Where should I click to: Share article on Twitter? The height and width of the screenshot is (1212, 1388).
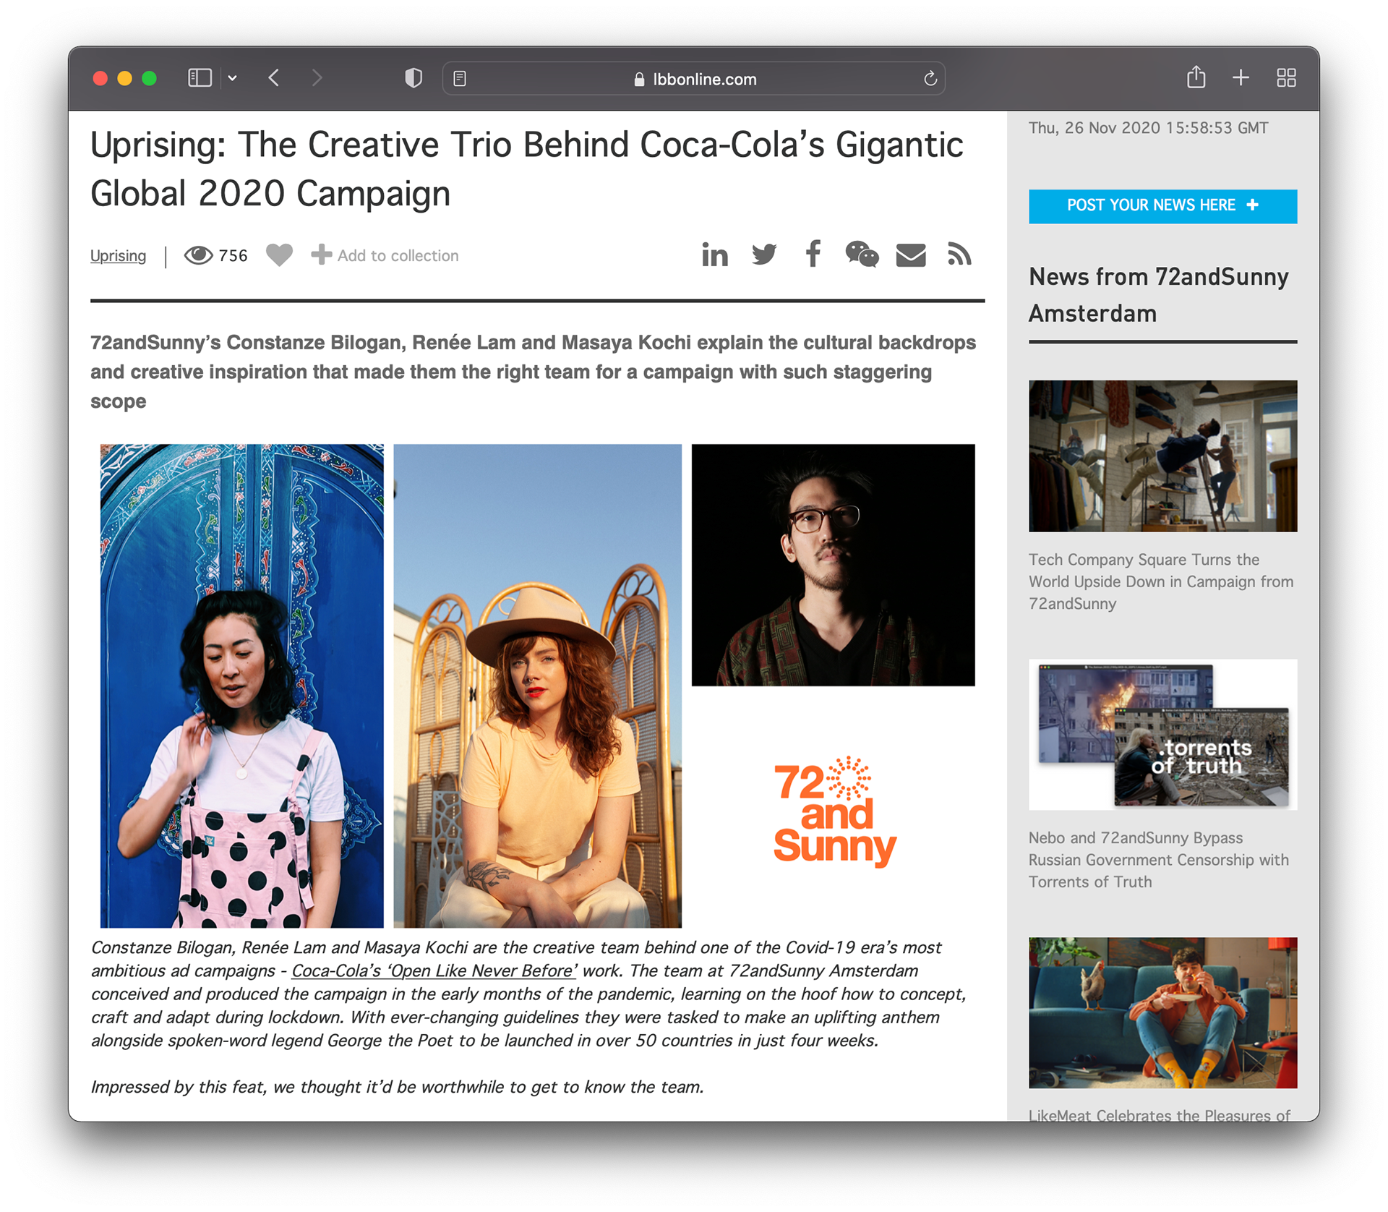point(763,255)
